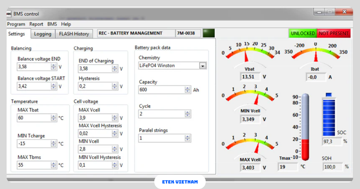This screenshot has height=189, width=360.
Task: Click the Ibat current gauge dial
Action: tap(316, 53)
